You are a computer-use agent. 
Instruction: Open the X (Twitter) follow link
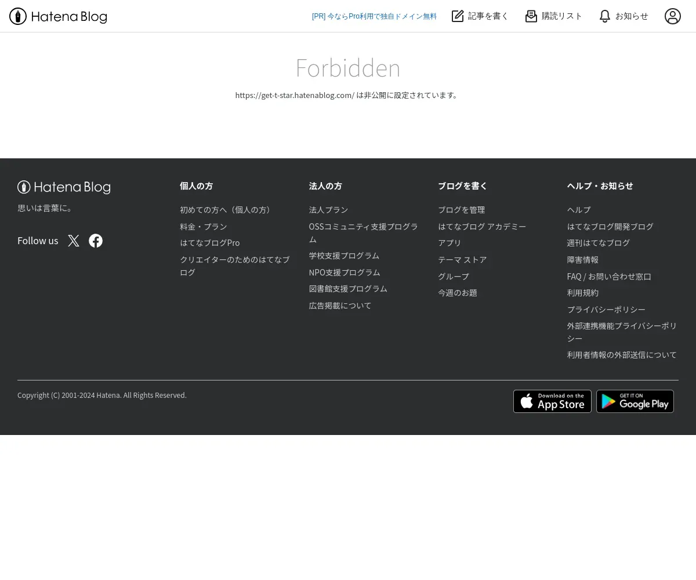[x=74, y=241]
